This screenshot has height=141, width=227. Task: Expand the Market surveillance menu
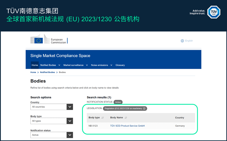[x=75, y=65]
